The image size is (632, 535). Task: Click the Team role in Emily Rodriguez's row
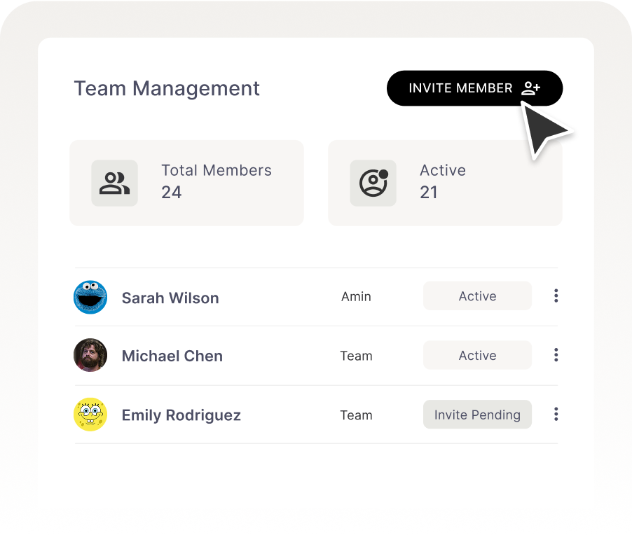tap(356, 415)
